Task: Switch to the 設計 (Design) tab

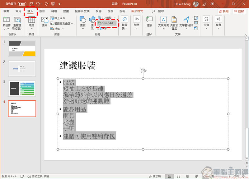Action: 42,11
